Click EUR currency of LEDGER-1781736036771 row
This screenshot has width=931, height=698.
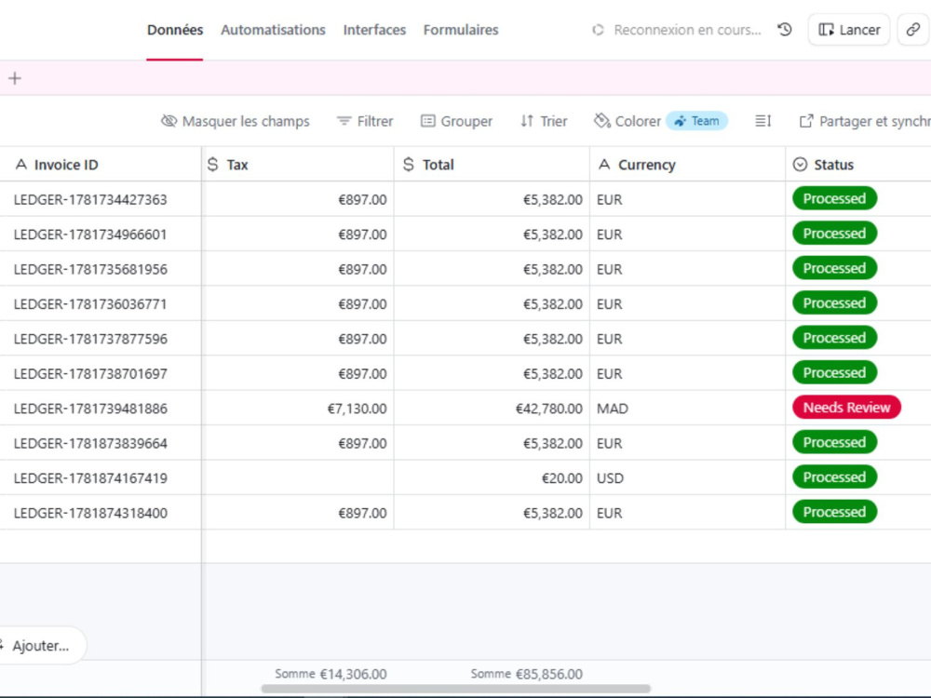tap(688, 304)
